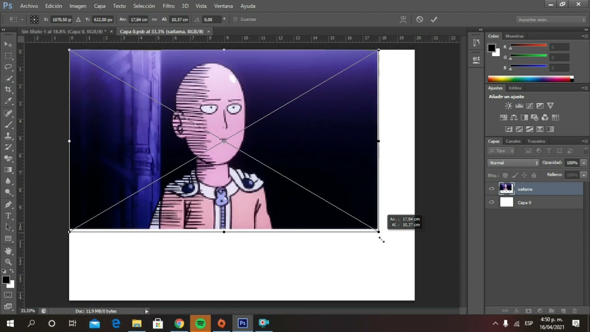Open the Normal blend mode dropdown

point(513,163)
